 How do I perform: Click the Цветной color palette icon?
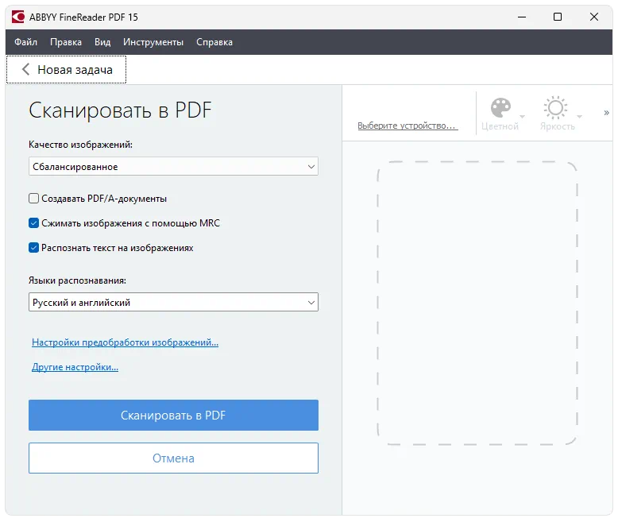[x=500, y=108]
